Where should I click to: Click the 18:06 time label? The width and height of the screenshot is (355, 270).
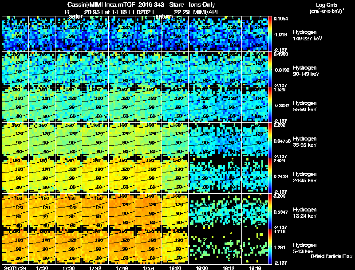pyautogui.click(x=202, y=268)
